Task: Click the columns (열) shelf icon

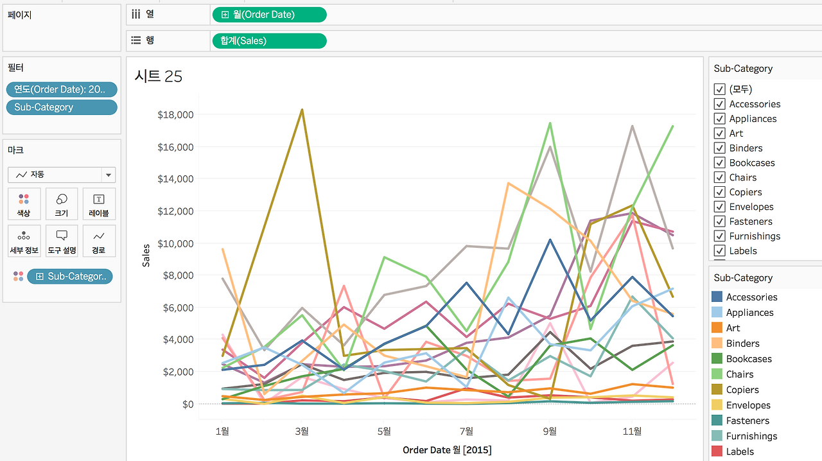Action: click(136, 14)
